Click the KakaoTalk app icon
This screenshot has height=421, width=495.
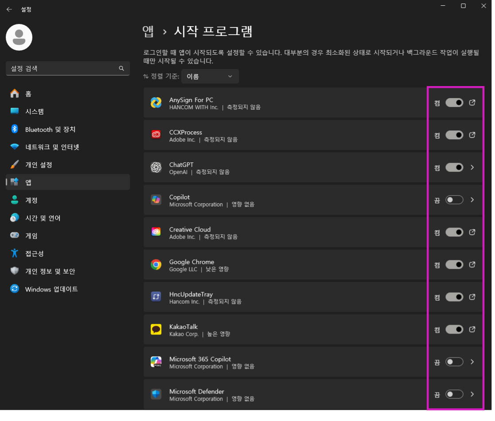[156, 329]
